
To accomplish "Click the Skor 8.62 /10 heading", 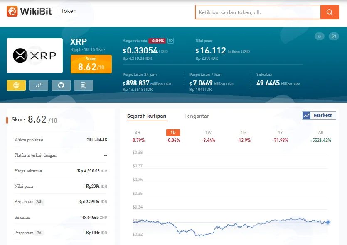I will tap(34, 120).
